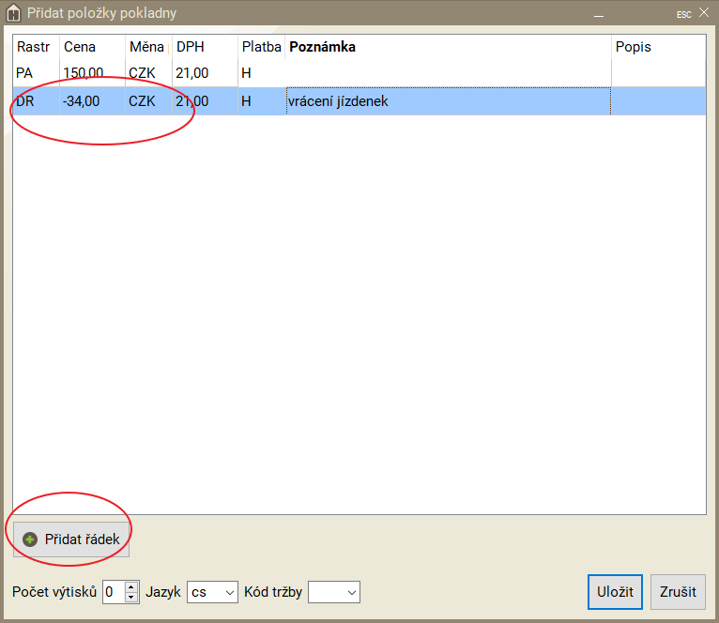Select the Platba cell H in DR row
The height and width of the screenshot is (623, 719).
247,101
